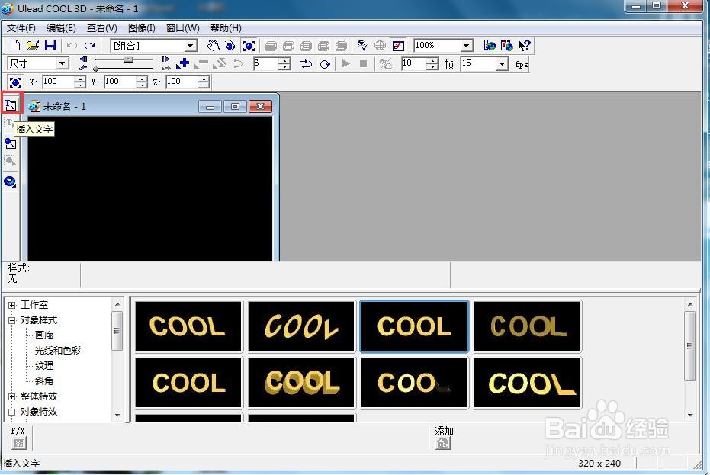Screen dimensions: 710x475
Task: Click the F/X button
Action: coord(18,443)
